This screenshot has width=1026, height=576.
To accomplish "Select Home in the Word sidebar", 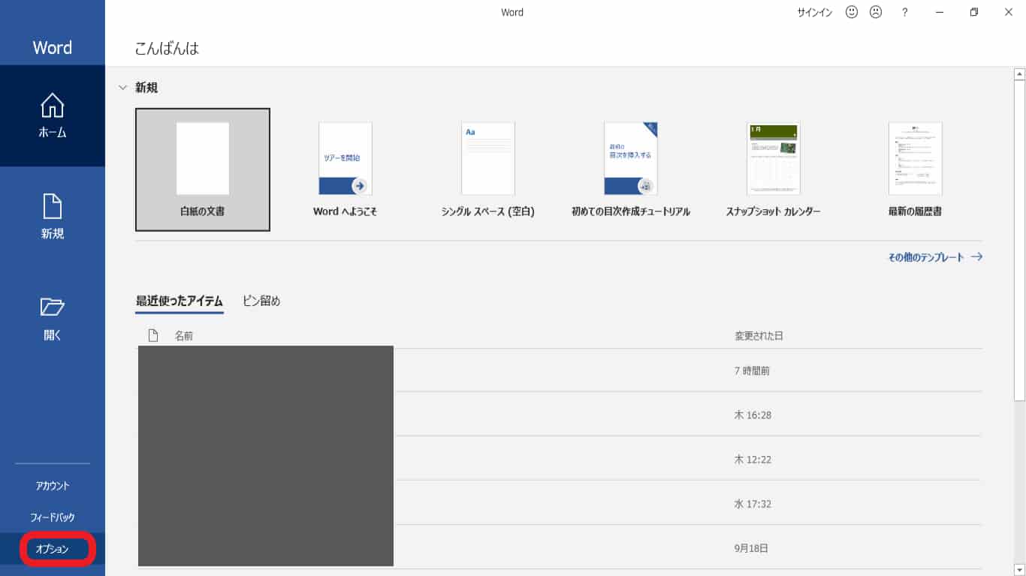I will pyautogui.click(x=52, y=115).
